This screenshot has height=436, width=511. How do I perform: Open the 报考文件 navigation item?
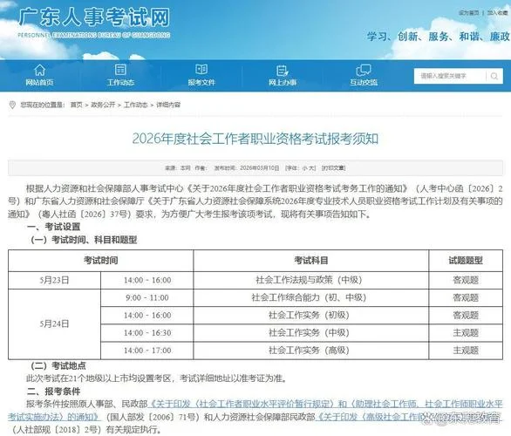point(201,75)
